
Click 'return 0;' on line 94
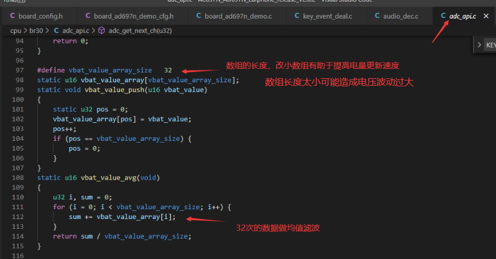71,41
